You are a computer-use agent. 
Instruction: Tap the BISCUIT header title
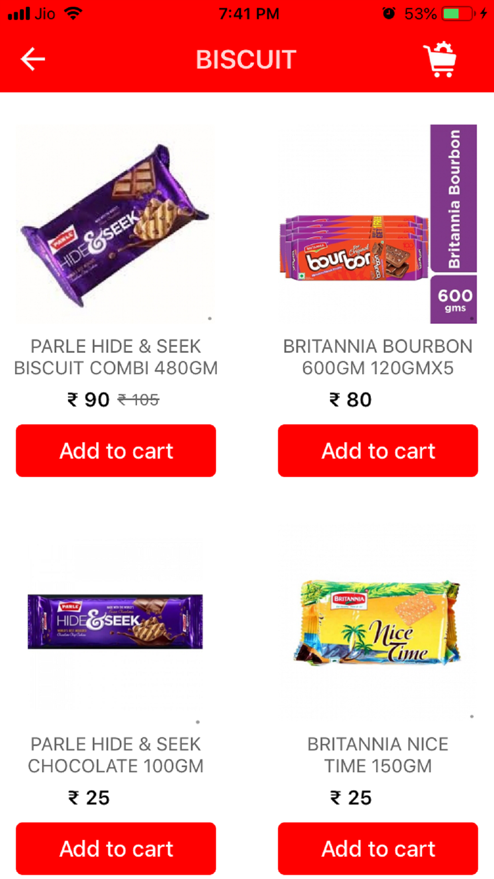[246, 59]
